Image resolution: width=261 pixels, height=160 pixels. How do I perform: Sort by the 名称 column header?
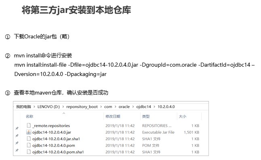pyautogui.click(x=29, y=116)
